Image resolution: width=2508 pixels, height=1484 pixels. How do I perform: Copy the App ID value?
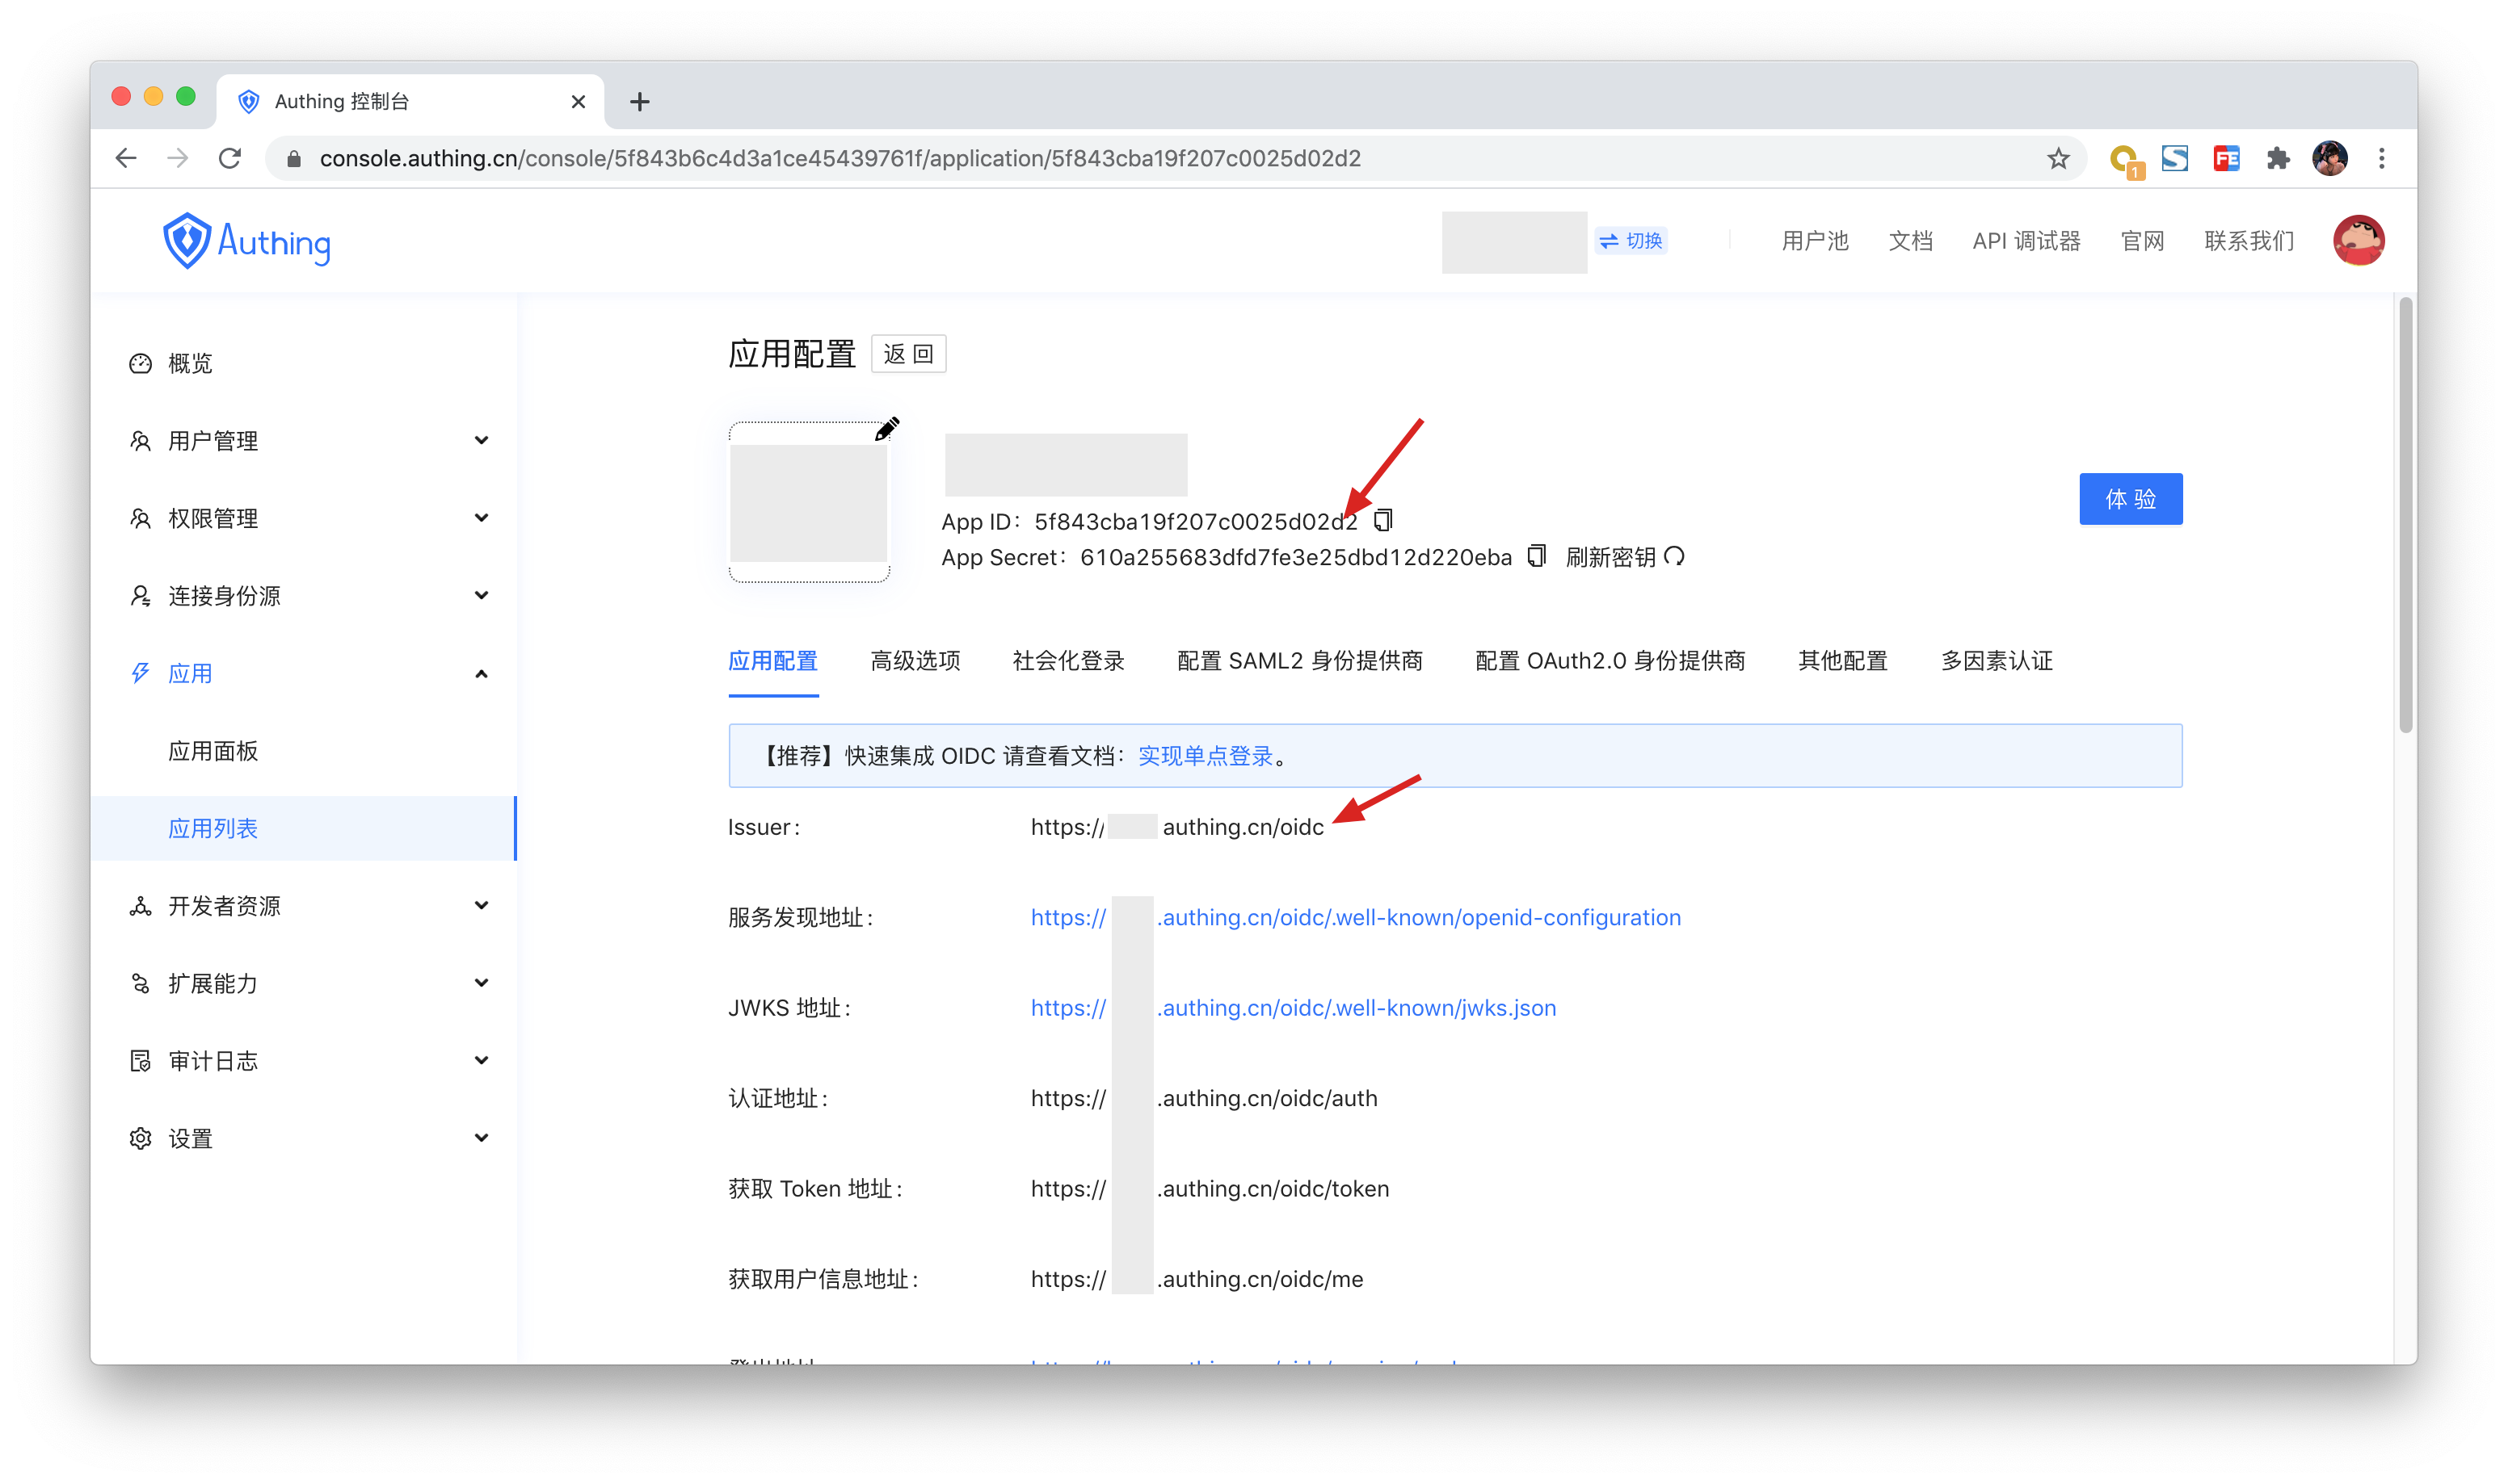pos(1383,520)
